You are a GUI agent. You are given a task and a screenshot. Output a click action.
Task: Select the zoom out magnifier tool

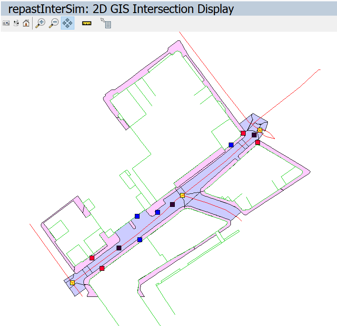point(54,23)
